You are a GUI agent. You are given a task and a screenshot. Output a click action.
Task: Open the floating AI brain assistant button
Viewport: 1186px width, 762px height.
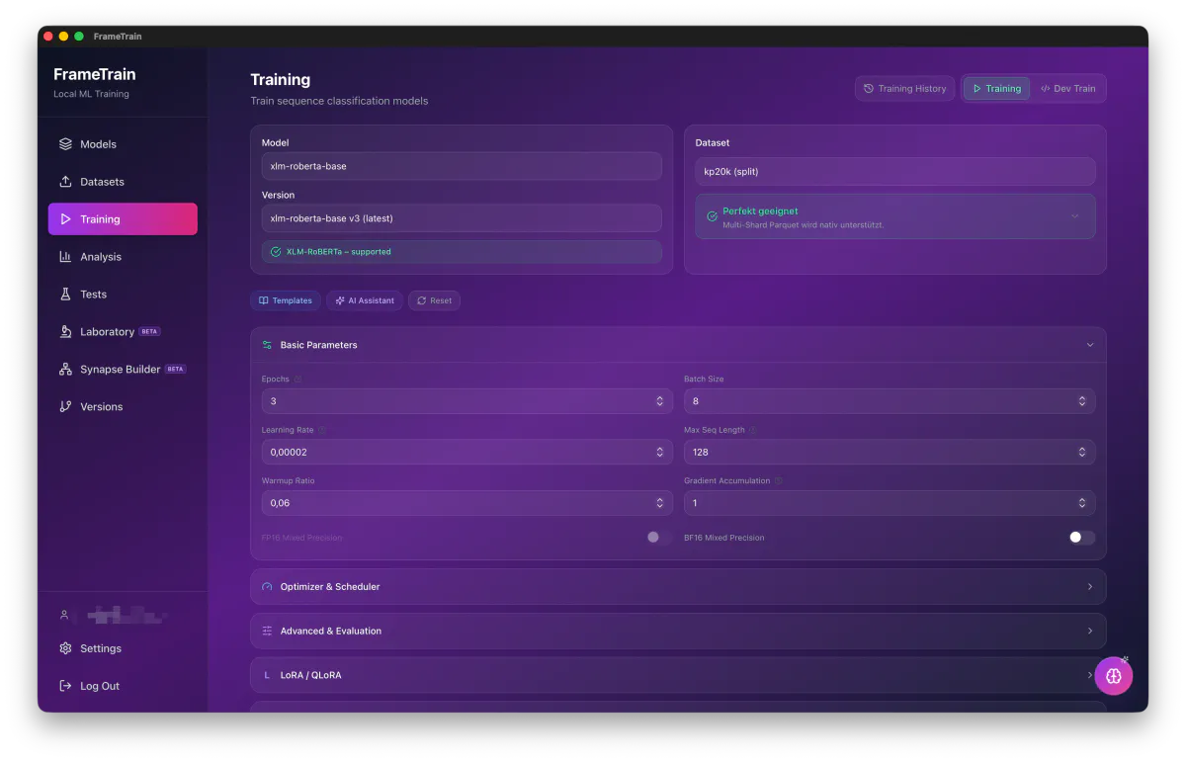click(x=1113, y=676)
